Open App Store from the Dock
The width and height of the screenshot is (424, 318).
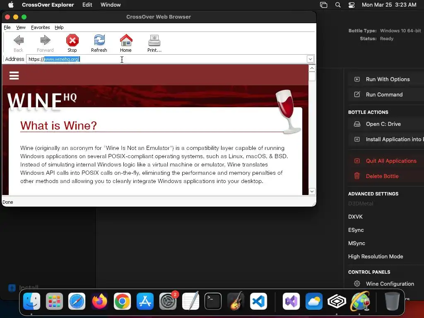coord(145,301)
